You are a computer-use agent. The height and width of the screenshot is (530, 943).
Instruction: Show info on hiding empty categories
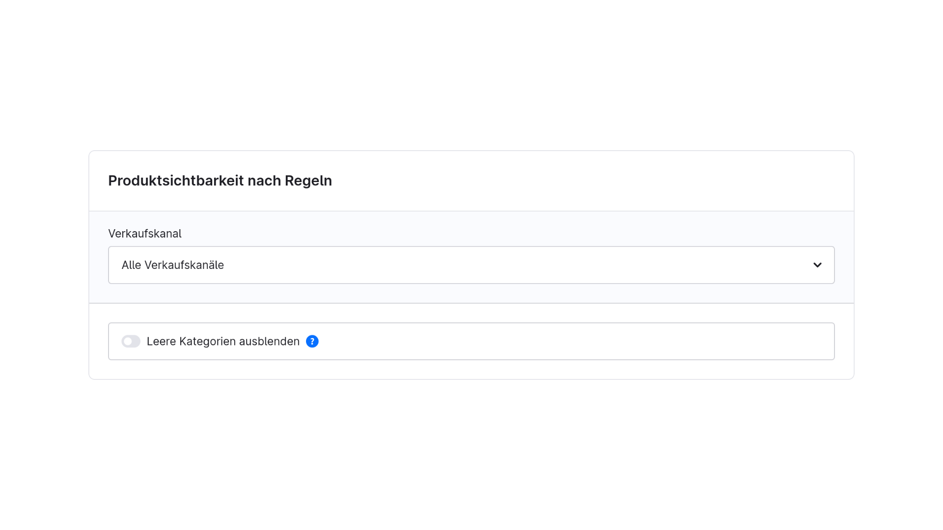click(x=312, y=341)
